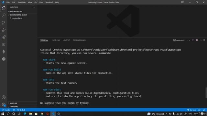Open the Search view in activity bar

tap(4, 15)
